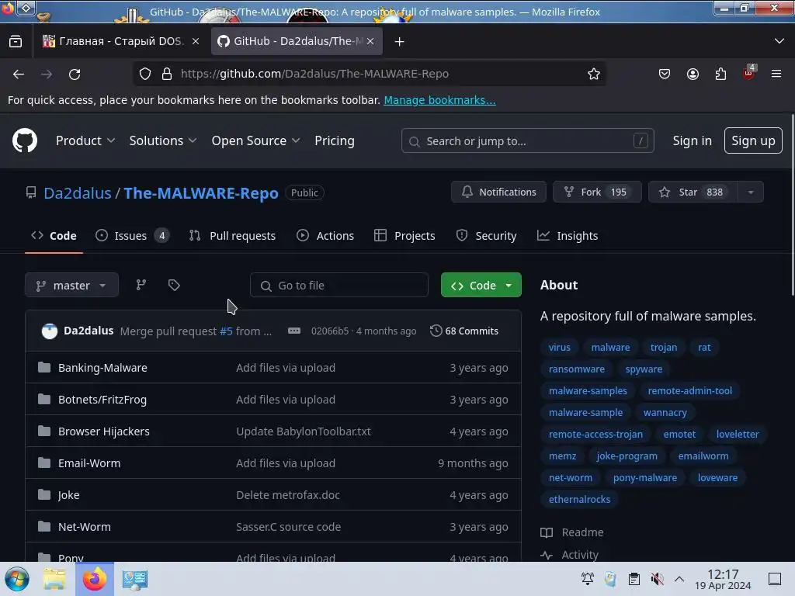The width and height of the screenshot is (795, 596).
Task: Open the Firefox hamburger application menu
Action: (776, 74)
